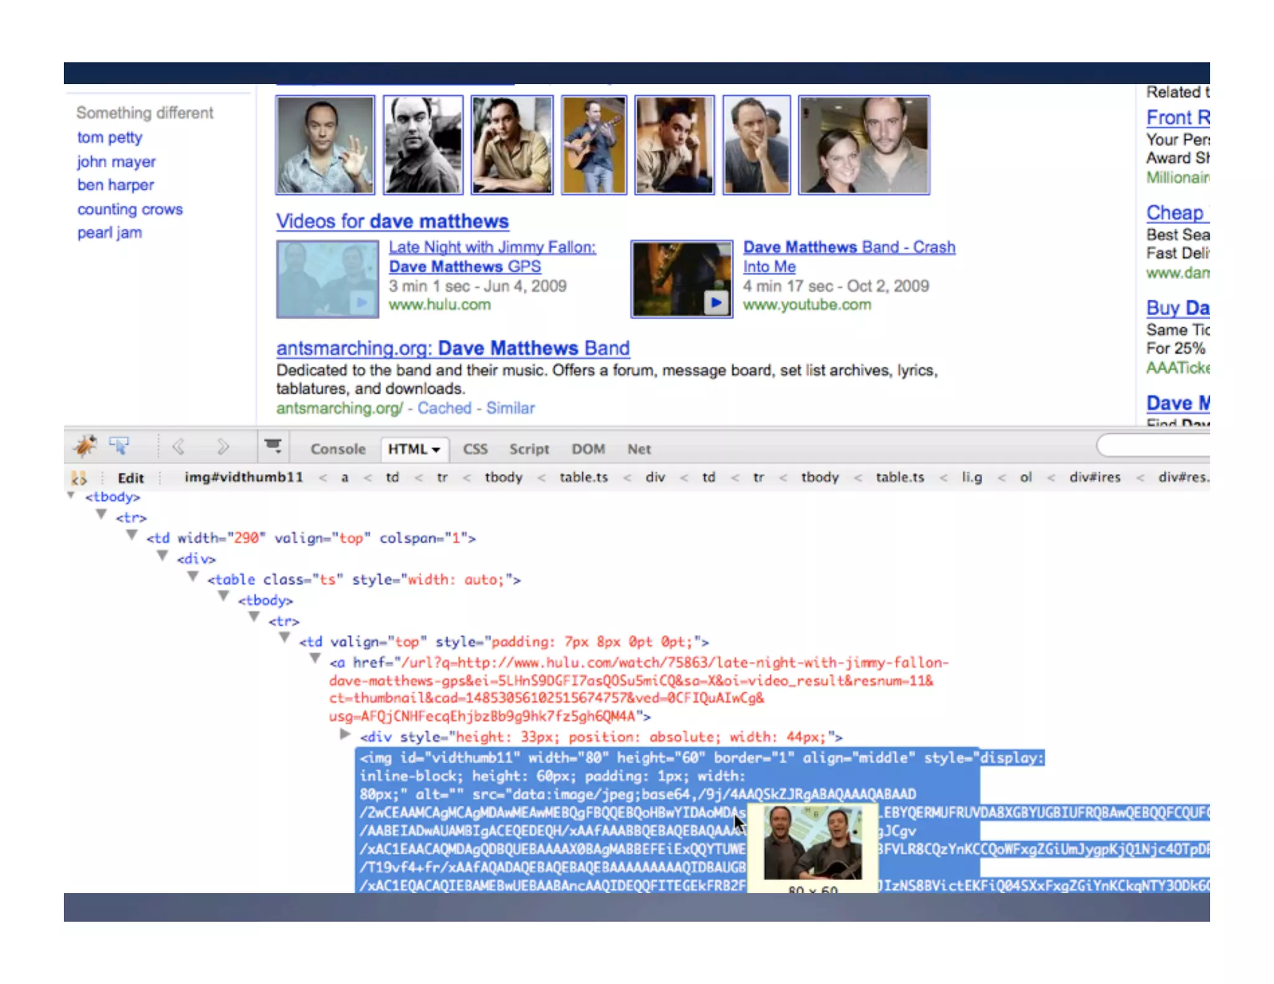
Task: Click the break-on-mutate icon beside Edit
Action: click(x=79, y=478)
